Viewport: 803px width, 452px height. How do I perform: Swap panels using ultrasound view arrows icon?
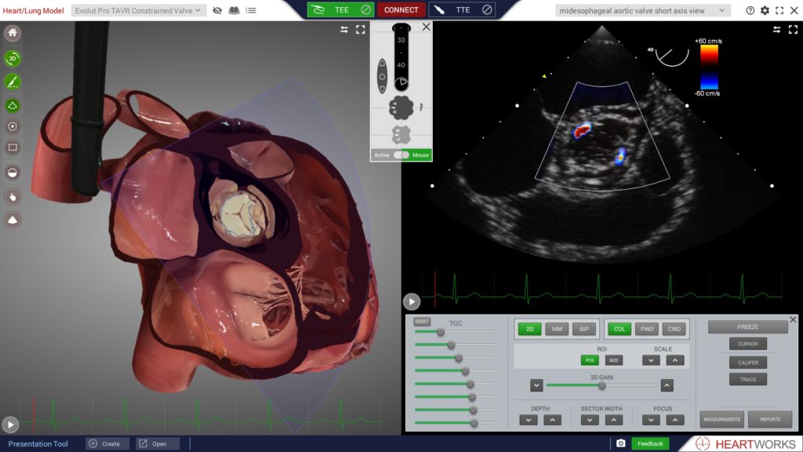pyautogui.click(x=777, y=30)
